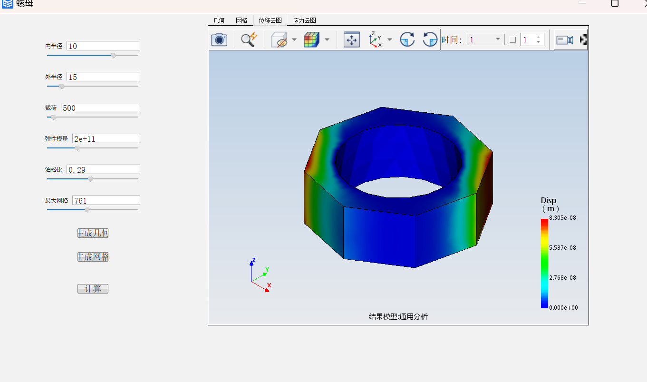Screen dimensions: 647x382
Task: Click the 泊松比 input field
Action: coord(103,169)
